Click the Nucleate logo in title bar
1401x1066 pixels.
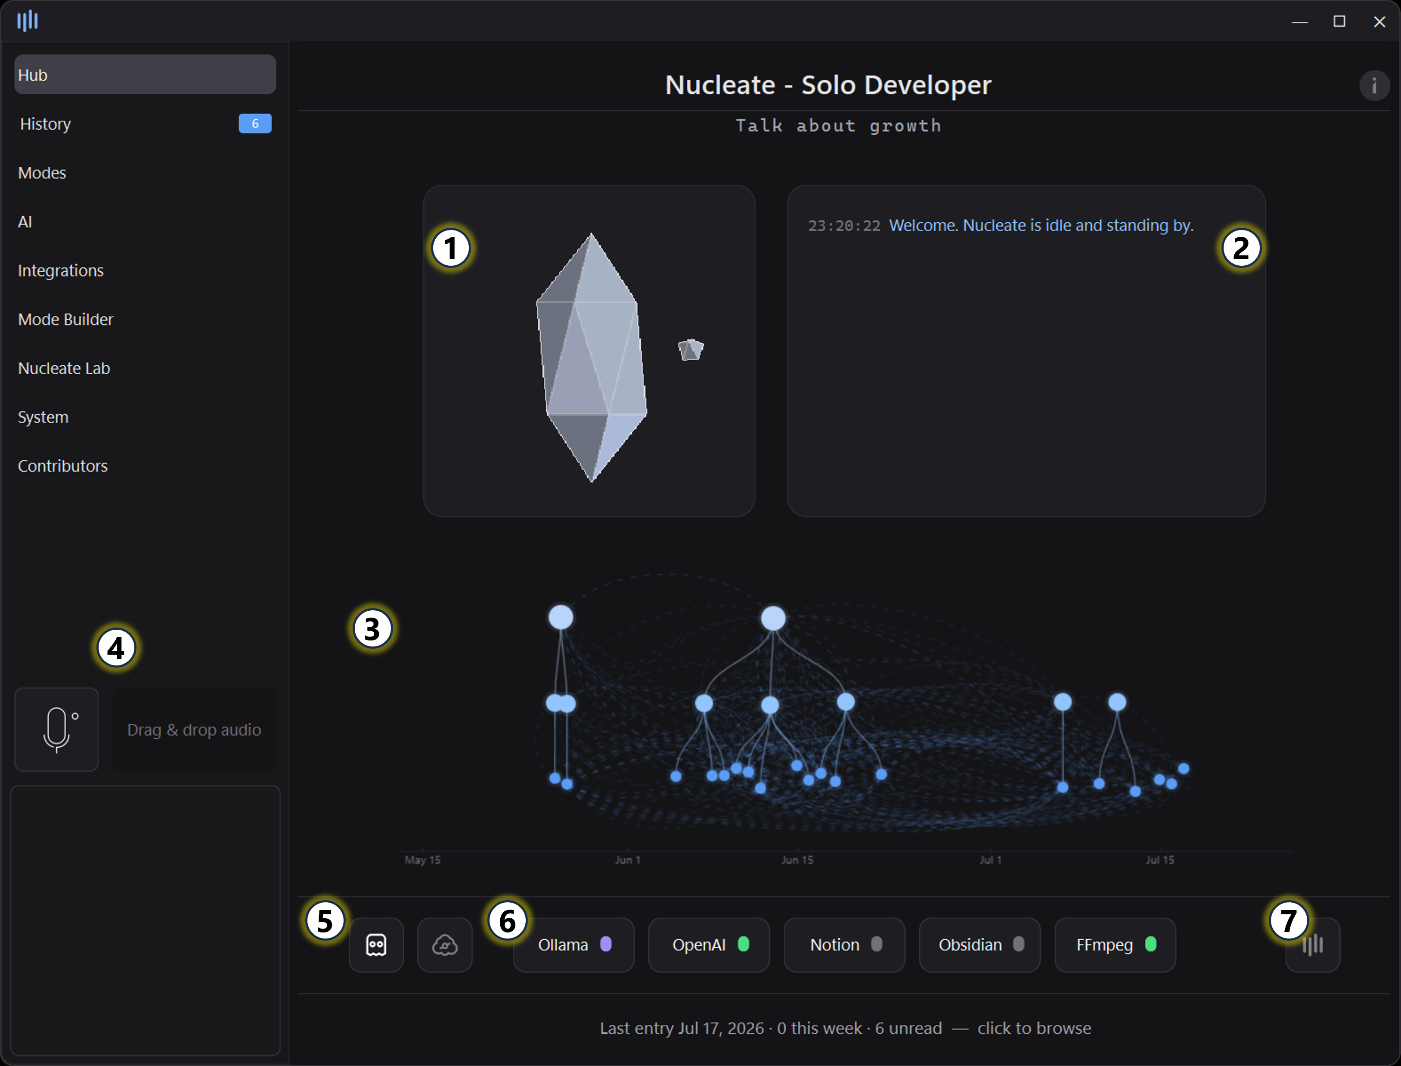(x=27, y=21)
